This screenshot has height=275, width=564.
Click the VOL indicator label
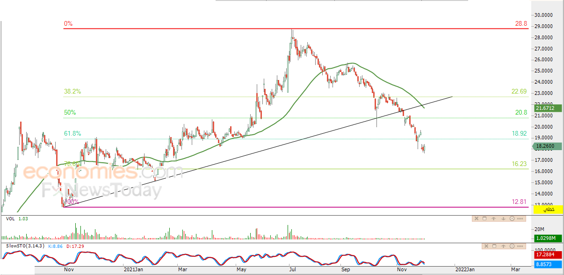10,219
